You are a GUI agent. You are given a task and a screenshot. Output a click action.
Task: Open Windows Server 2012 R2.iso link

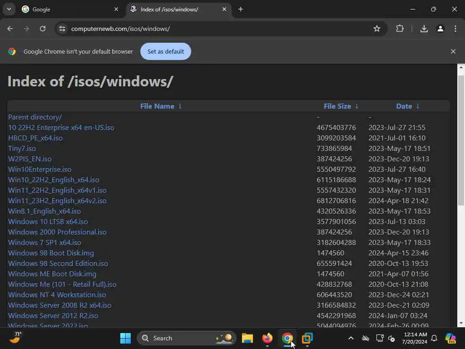(x=53, y=315)
